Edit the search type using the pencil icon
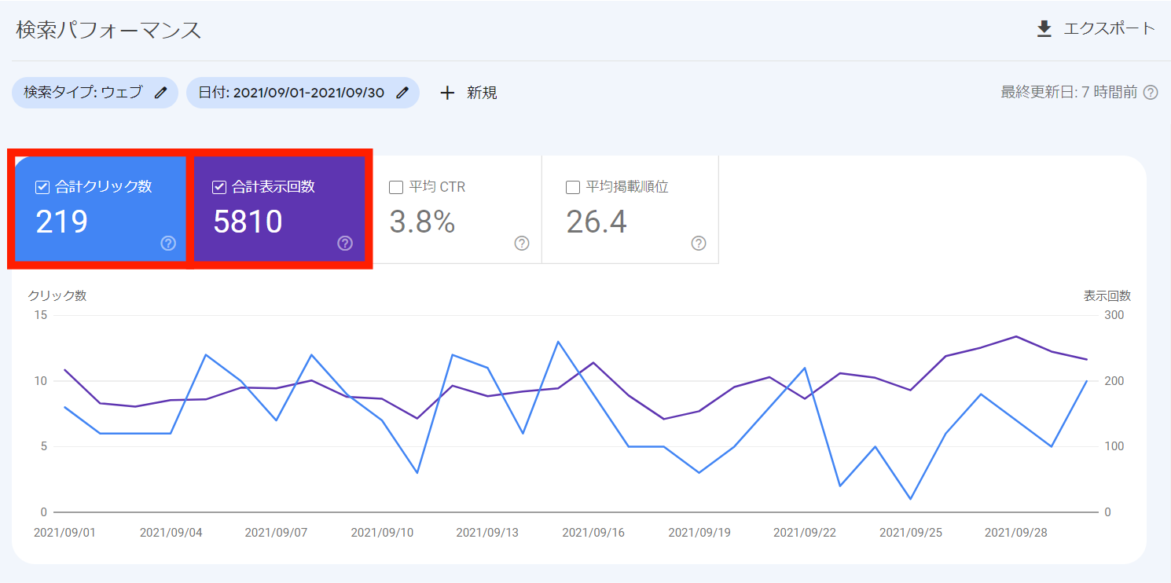Viewport: 1171px width, 583px height. coord(160,93)
